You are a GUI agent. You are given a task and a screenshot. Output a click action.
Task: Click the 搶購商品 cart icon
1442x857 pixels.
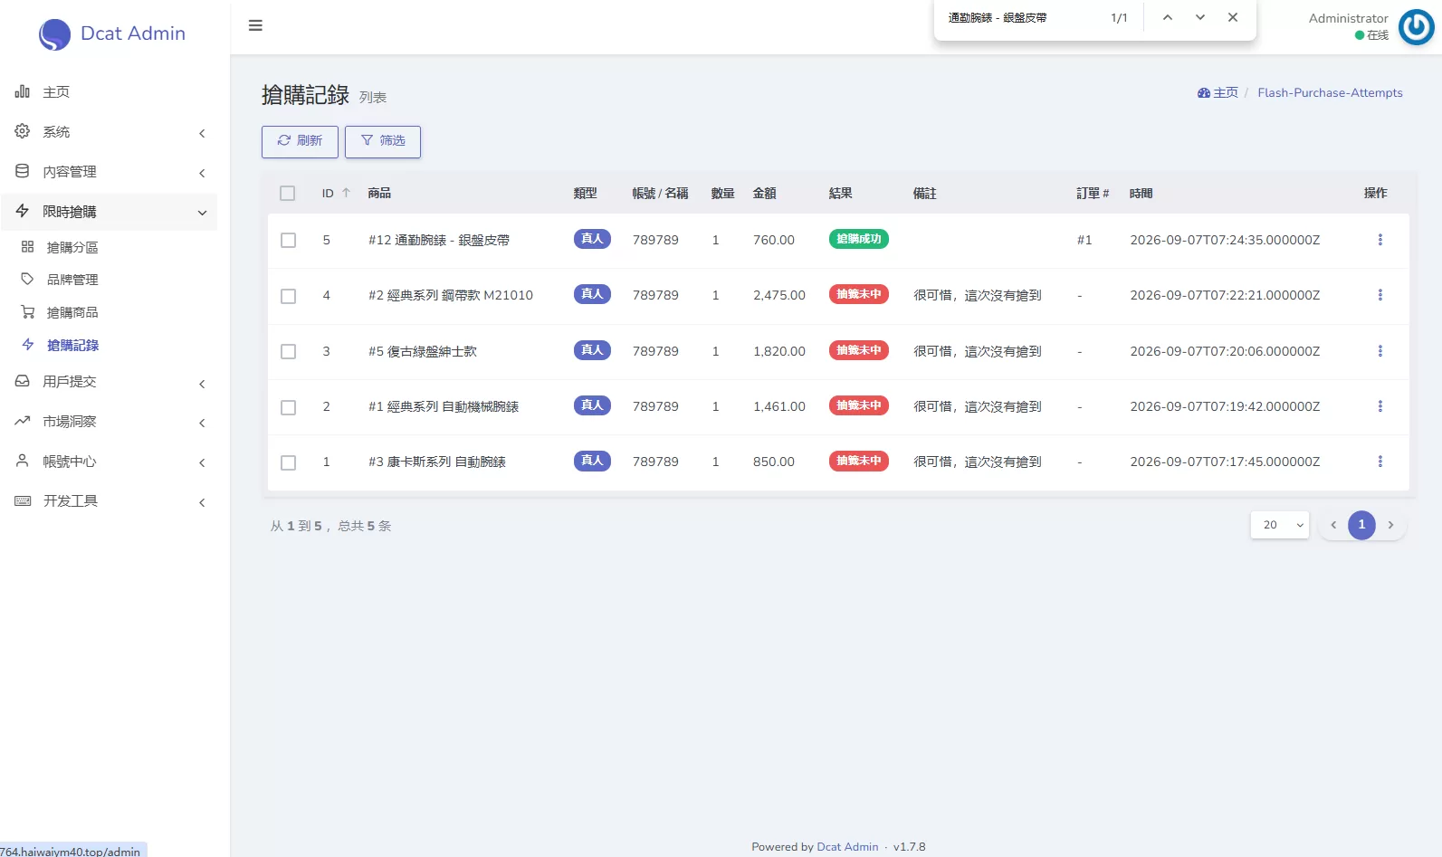27,312
